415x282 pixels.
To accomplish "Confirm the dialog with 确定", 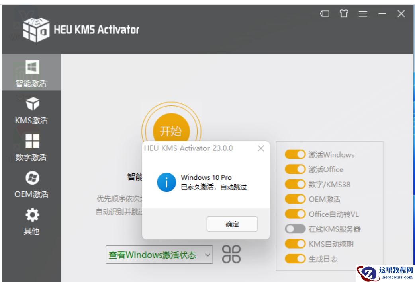I will pos(233,224).
